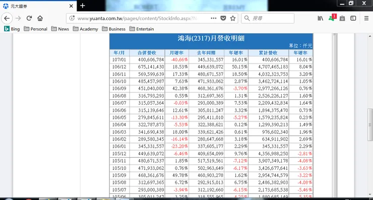Close the 元大證券 tab
Image resolution: width=373 pixels, height=200 pixels.
coord(71,6)
